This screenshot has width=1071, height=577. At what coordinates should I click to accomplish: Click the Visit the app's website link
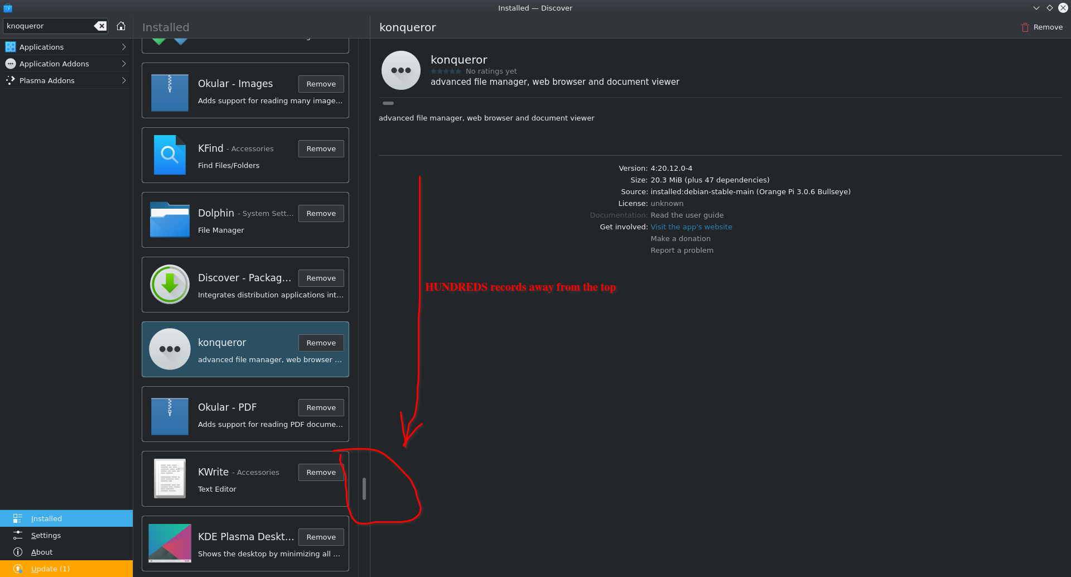click(691, 227)
